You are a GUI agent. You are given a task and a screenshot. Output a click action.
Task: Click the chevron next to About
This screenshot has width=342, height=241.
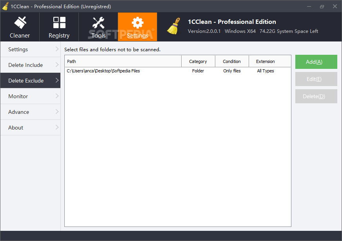click(x=57, y=127)
